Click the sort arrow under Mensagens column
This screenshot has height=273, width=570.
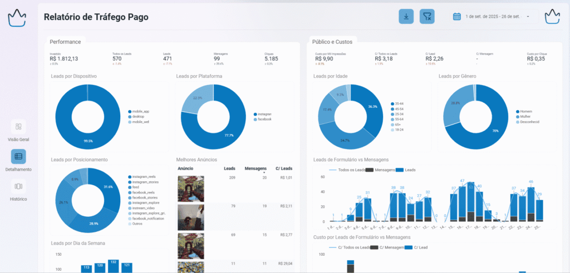coord(264,173)
